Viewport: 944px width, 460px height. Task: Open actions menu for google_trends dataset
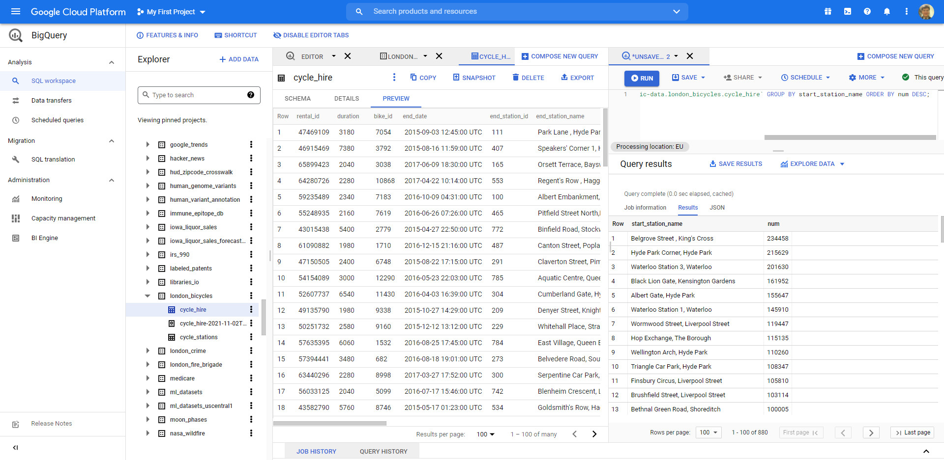pyautogui.click(x=251, y=144)
